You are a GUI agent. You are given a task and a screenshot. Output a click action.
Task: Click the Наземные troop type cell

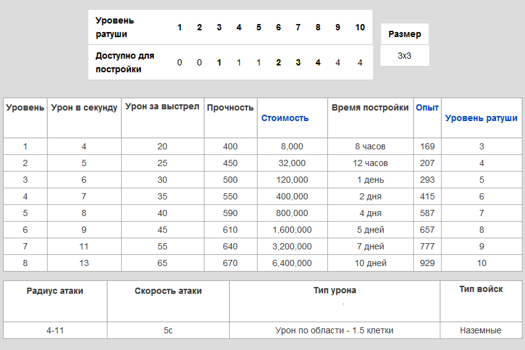coord(481,330)
